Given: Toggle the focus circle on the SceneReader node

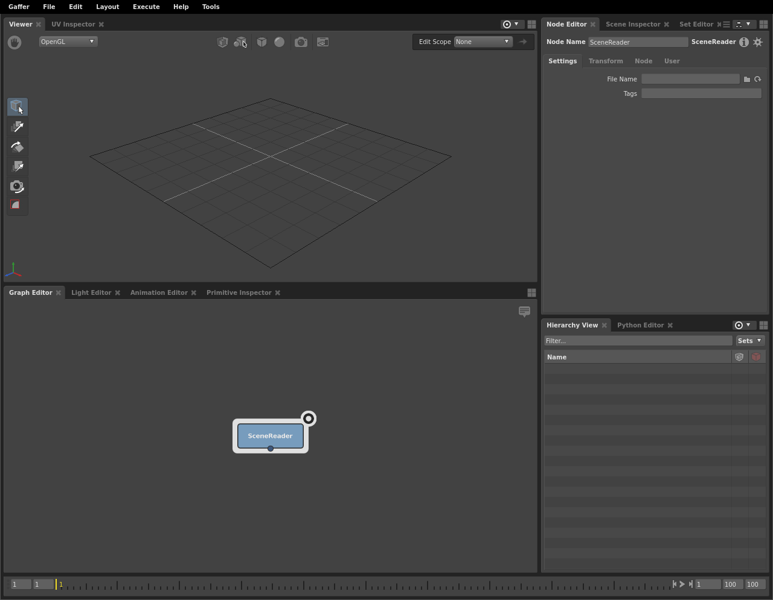Looking at the screenshot, I should (x=309, y=418).
